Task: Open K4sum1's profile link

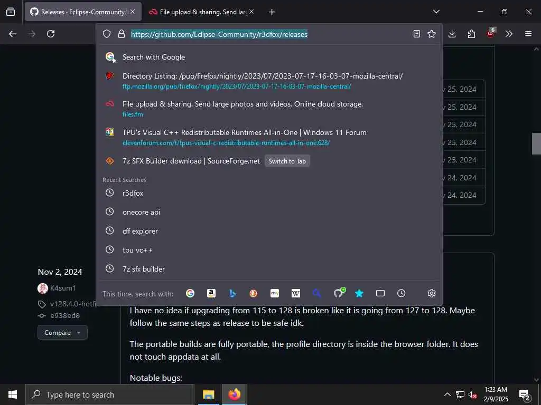Action: pyautogui.click(x=63, y=288)
